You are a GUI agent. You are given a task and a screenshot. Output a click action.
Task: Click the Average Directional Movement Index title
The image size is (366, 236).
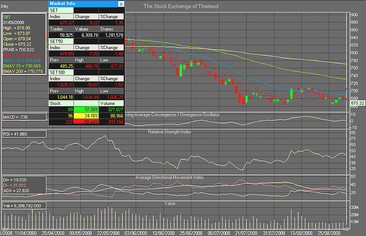coord(170,178)
